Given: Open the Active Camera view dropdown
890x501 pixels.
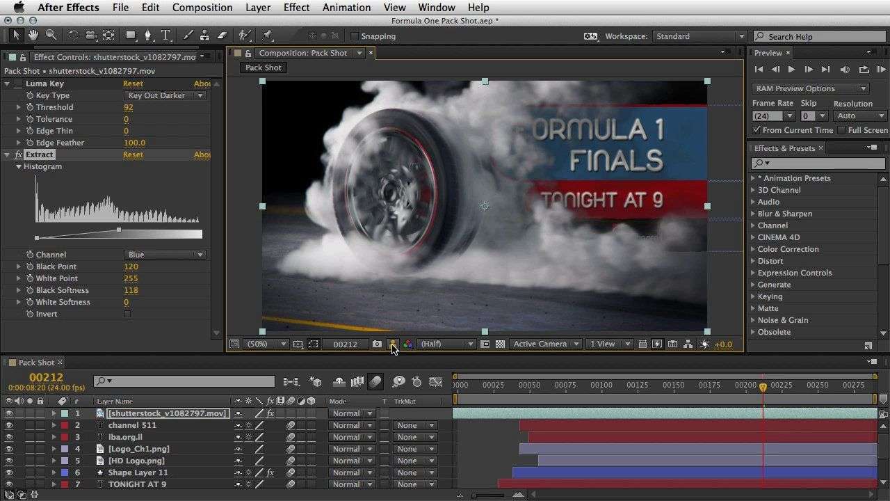Looking at the screenshot, I should [x=546, y=343].
